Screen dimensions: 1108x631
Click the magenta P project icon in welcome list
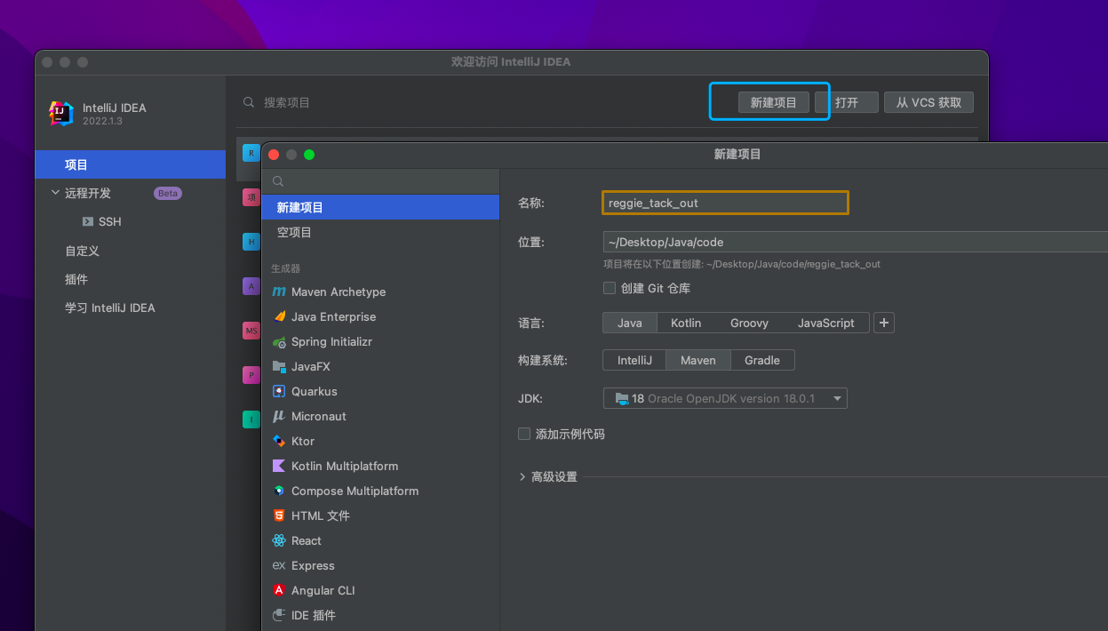[x=251, y=375]
